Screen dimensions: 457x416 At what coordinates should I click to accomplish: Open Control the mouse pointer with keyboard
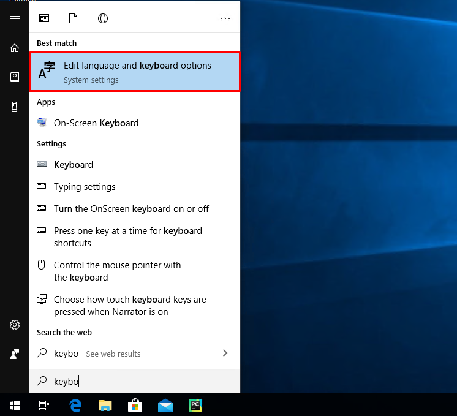[x=135, y=271]
